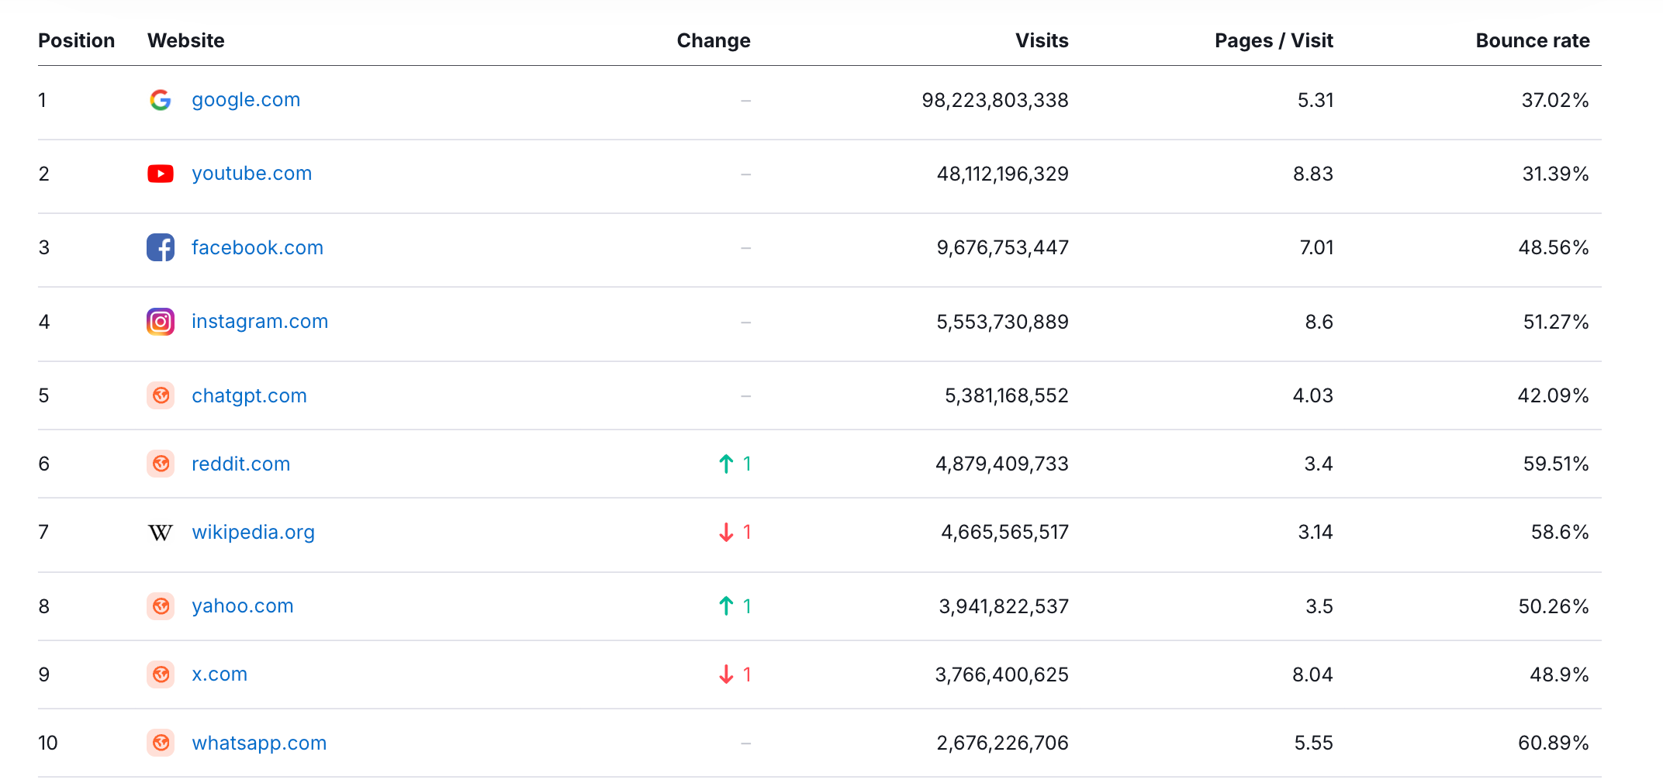The width and height of the screenshot is (1663, 783).
Task: Click the Change column header
Action: [714, 41]
